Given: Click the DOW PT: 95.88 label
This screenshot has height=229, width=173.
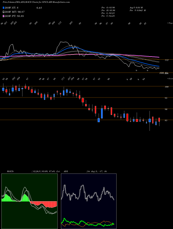Looking at the screenshot, I should (15, 16).
